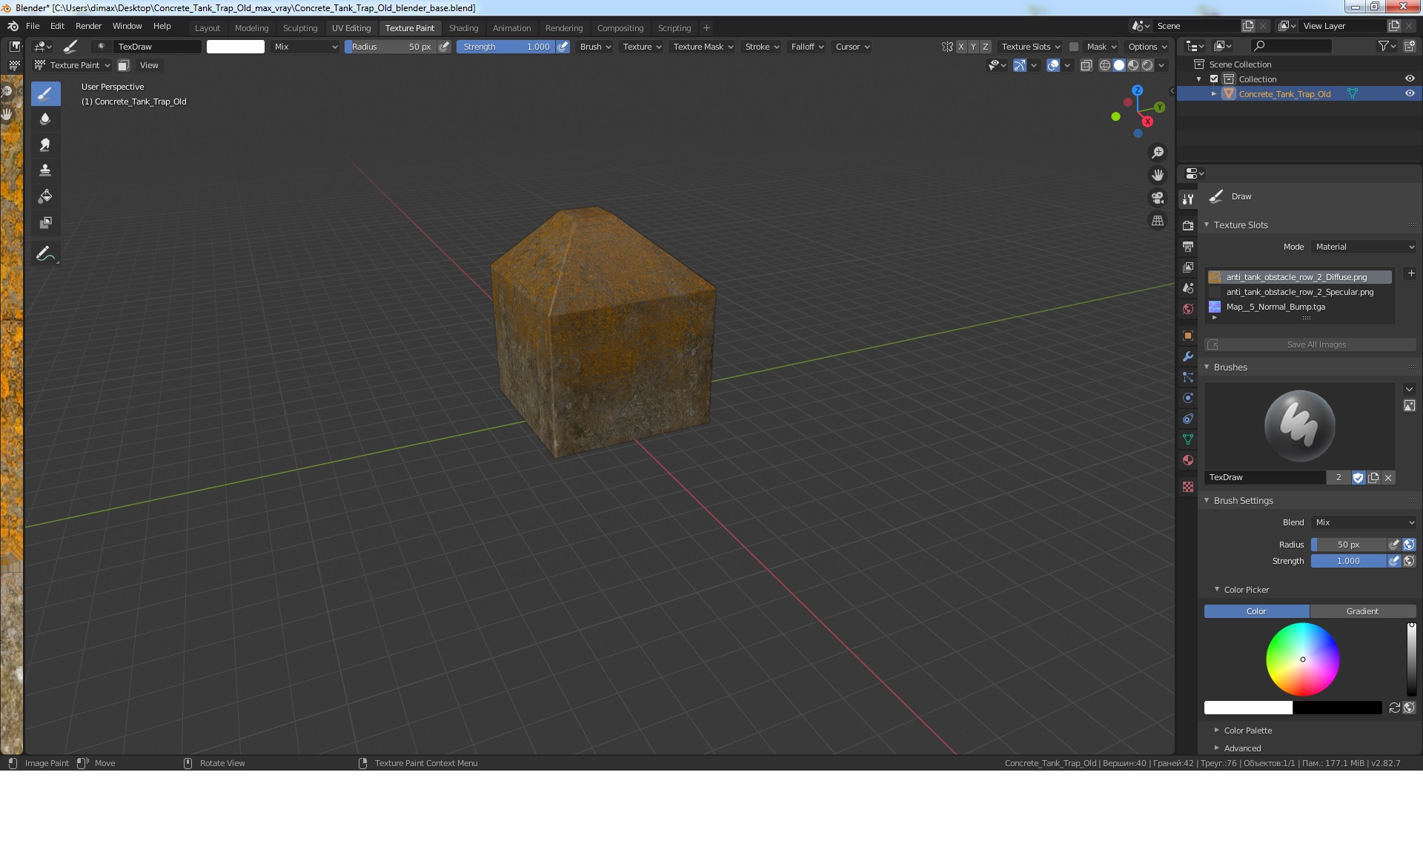Screen dimensions: 1423x858
Task: Select the Clone stamp tool
Action: 45,170
